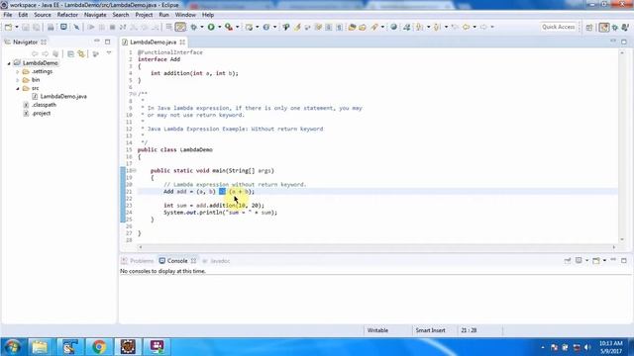Viewport: 634px width, 356px height.
Task: Open Chrome from the taskbar
Action: click(99, 347)
